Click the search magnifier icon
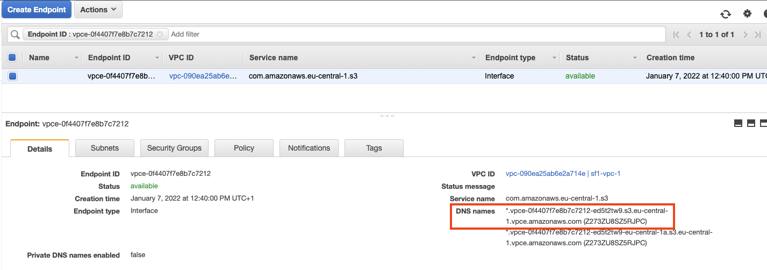 [15, 34]
